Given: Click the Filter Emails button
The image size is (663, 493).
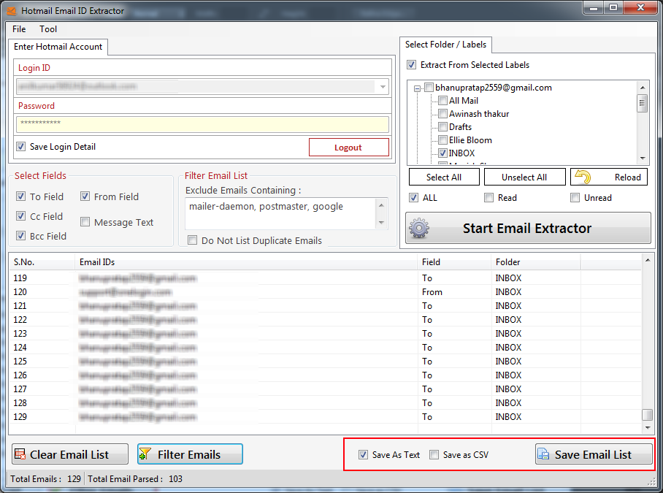Looking at the screenshot, I should point(190,454).
